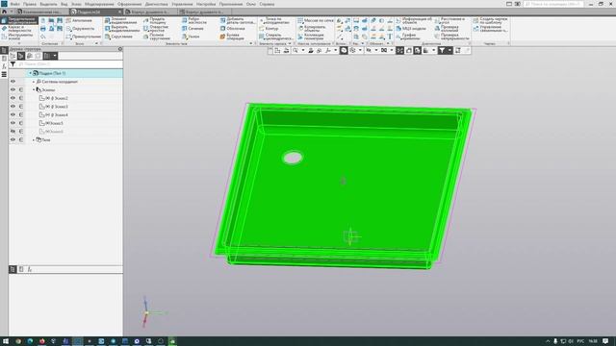Select the Element of extrusion tool
The width and height of the screenshot is (616, 346).
click(x=121, y=21)
